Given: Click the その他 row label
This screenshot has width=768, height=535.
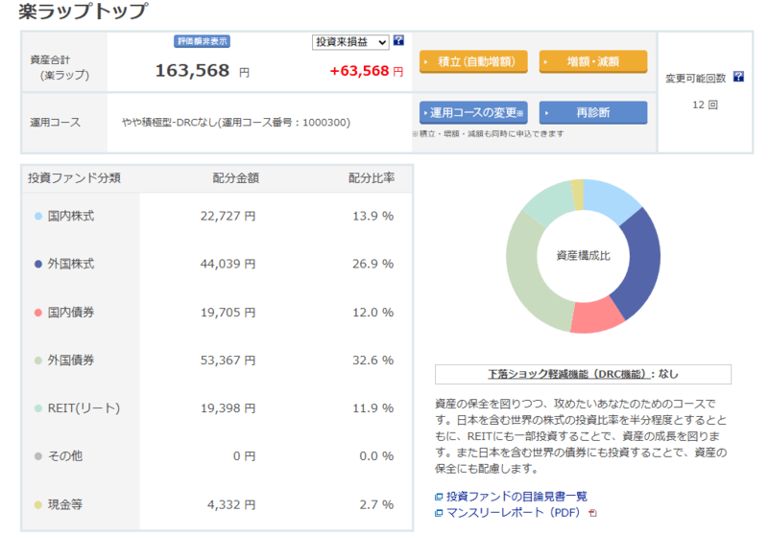Looking at the screenshot, I should 65,456.
